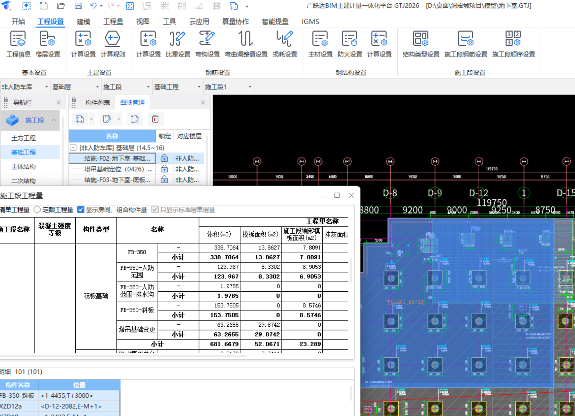Image resolution: width=575 pixels, height=416 pixels.
Task: Click the 名称 column header in drawing list
Action: pos(112,136)
